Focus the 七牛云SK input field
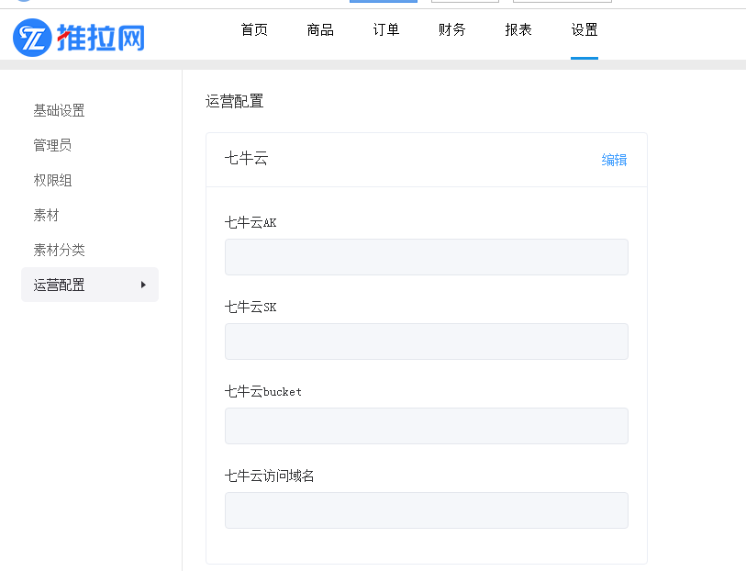The image size is (746, 571). 427,341
